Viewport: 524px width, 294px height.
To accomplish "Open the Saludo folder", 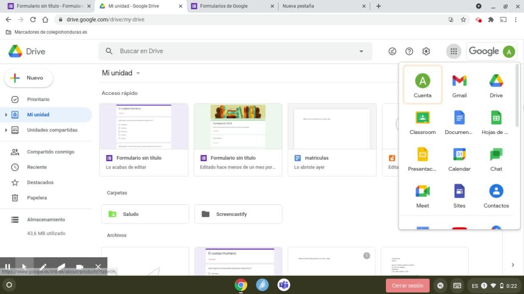I will click(x=145, y=214).
